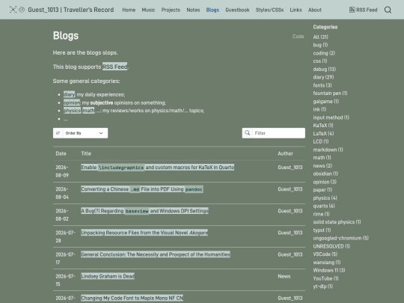Image resolution: width=404 pixels, height=303 pixels.
Task: Filter by category news (2)
Action: coord(322,165)
